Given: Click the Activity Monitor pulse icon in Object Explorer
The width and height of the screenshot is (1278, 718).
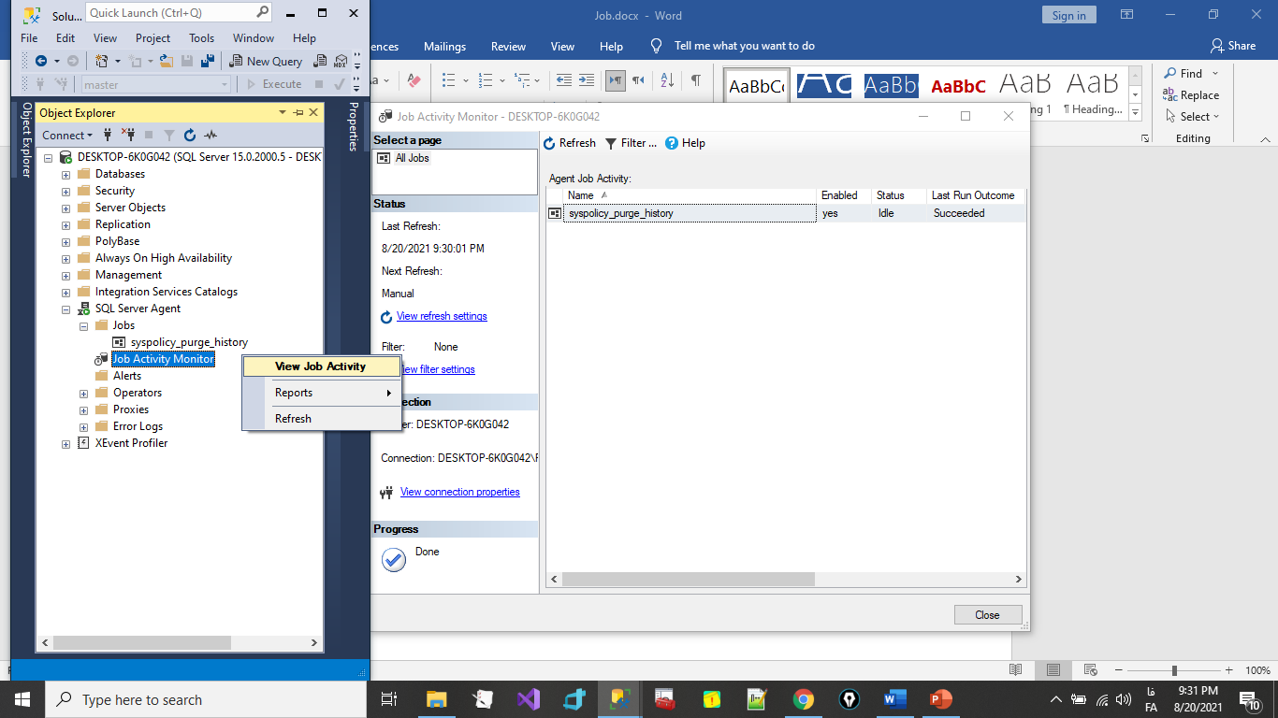Looking at the screenshot, I should [211, 135].
